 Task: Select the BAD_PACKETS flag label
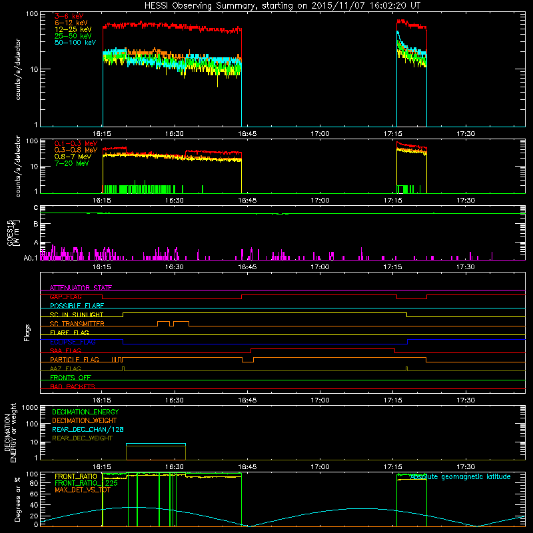tap(73, 386)
